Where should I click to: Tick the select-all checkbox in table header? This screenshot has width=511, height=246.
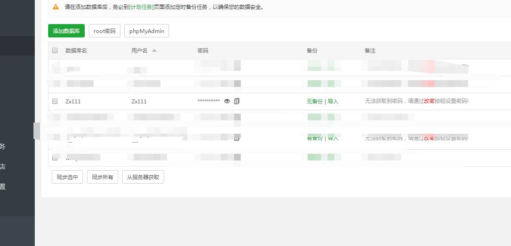[55, 50]
